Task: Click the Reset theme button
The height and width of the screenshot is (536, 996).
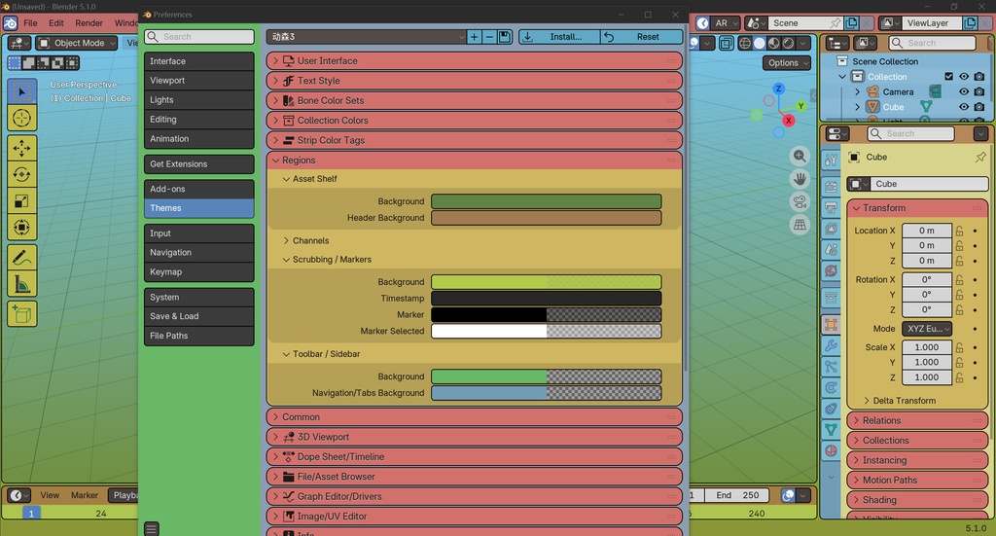Action: coord(642,37)
